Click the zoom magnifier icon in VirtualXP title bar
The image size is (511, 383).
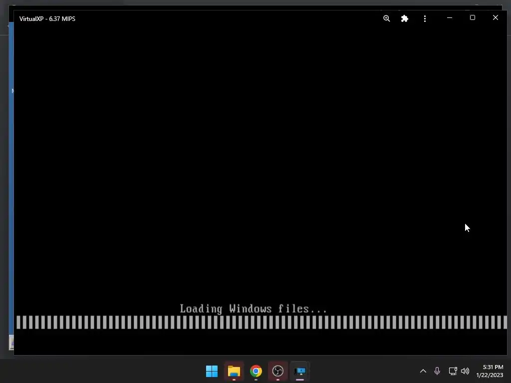[387, 18]
